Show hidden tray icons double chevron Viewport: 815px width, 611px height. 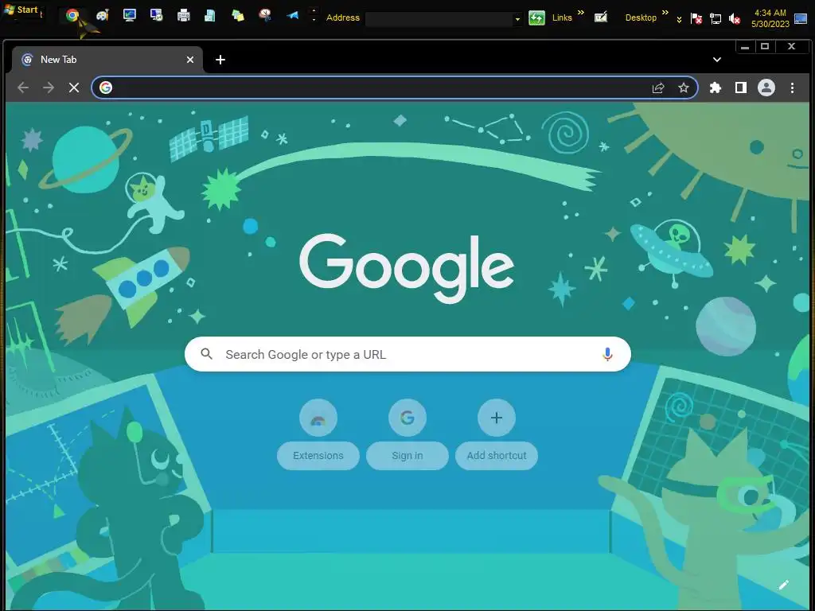tap(679, 20)
